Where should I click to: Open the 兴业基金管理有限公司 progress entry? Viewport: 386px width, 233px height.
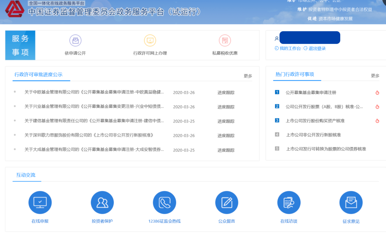(94, 106)
